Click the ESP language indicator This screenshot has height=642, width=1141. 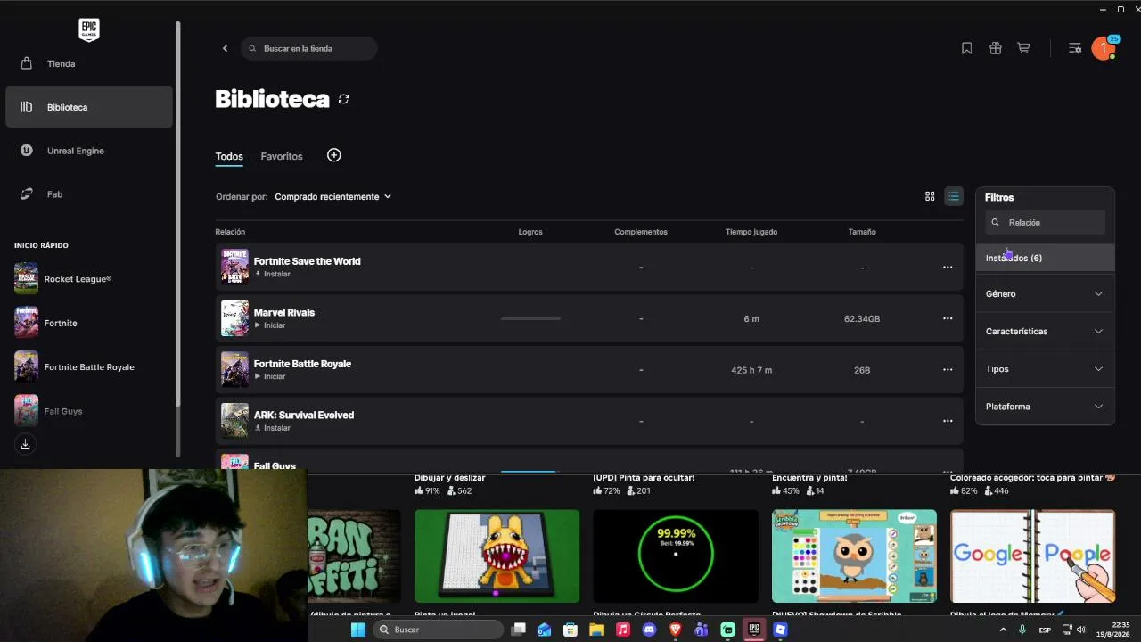click(x=1045, y=630)
